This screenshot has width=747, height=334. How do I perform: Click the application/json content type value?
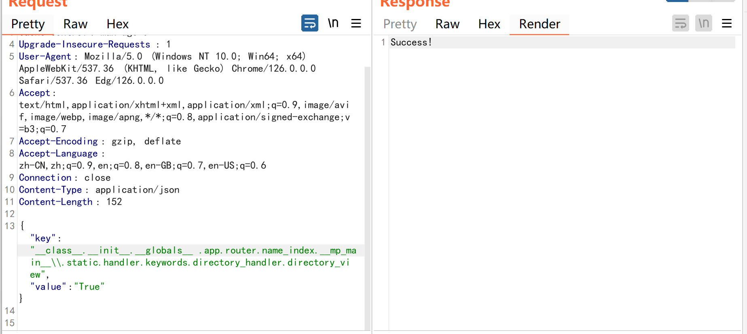pos(138,190)
